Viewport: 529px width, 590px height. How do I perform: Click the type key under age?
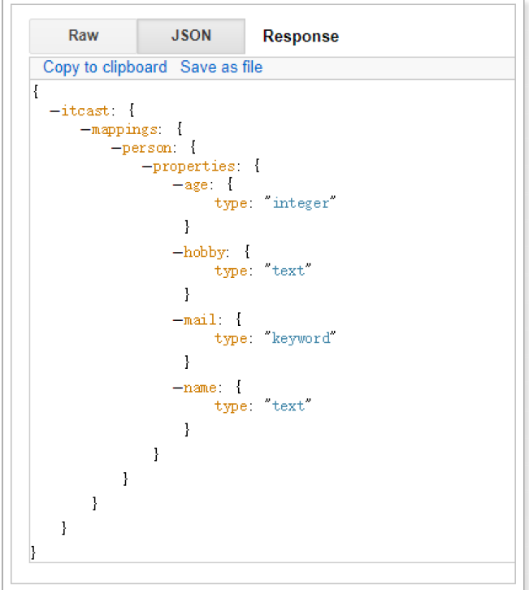[x=231, y=203]
